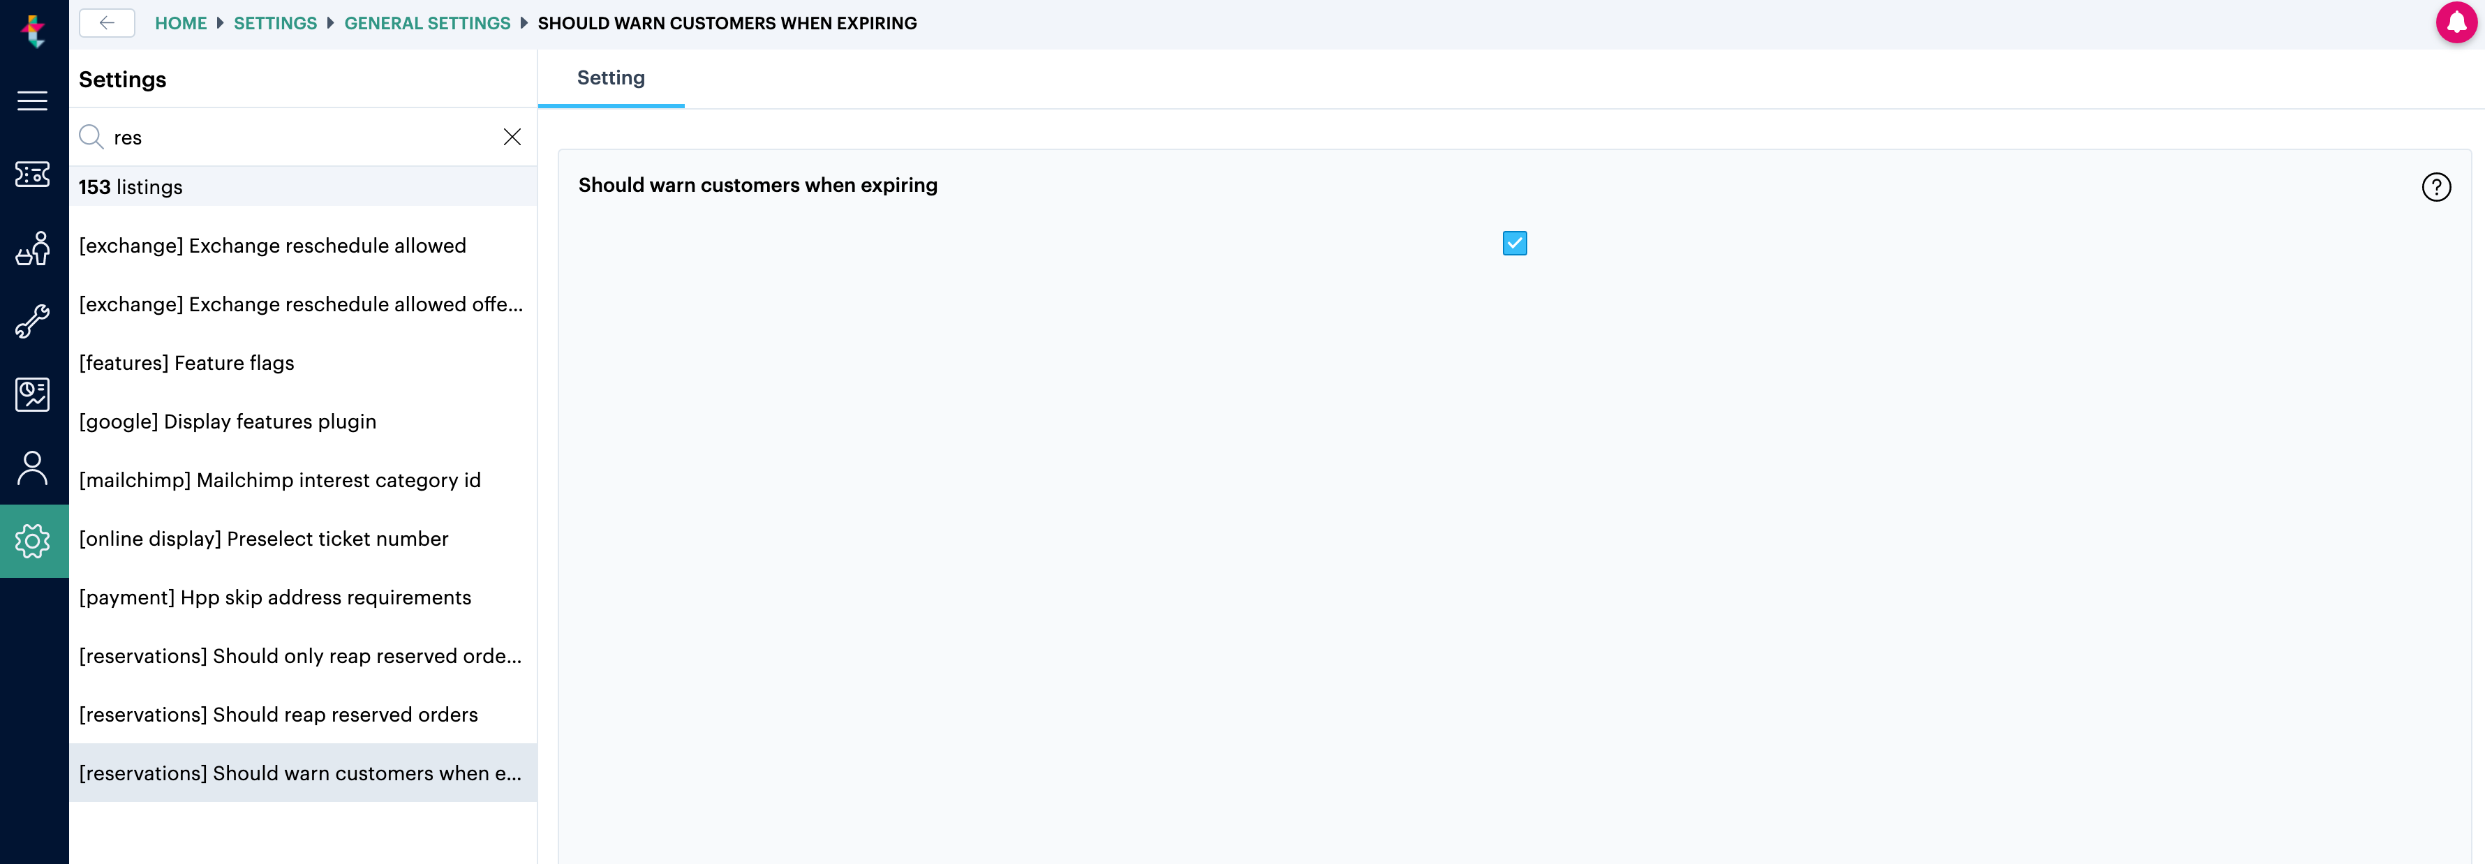Select the wrench tools icon in sidebar
2485x864 pixels.
click(33, 321)
